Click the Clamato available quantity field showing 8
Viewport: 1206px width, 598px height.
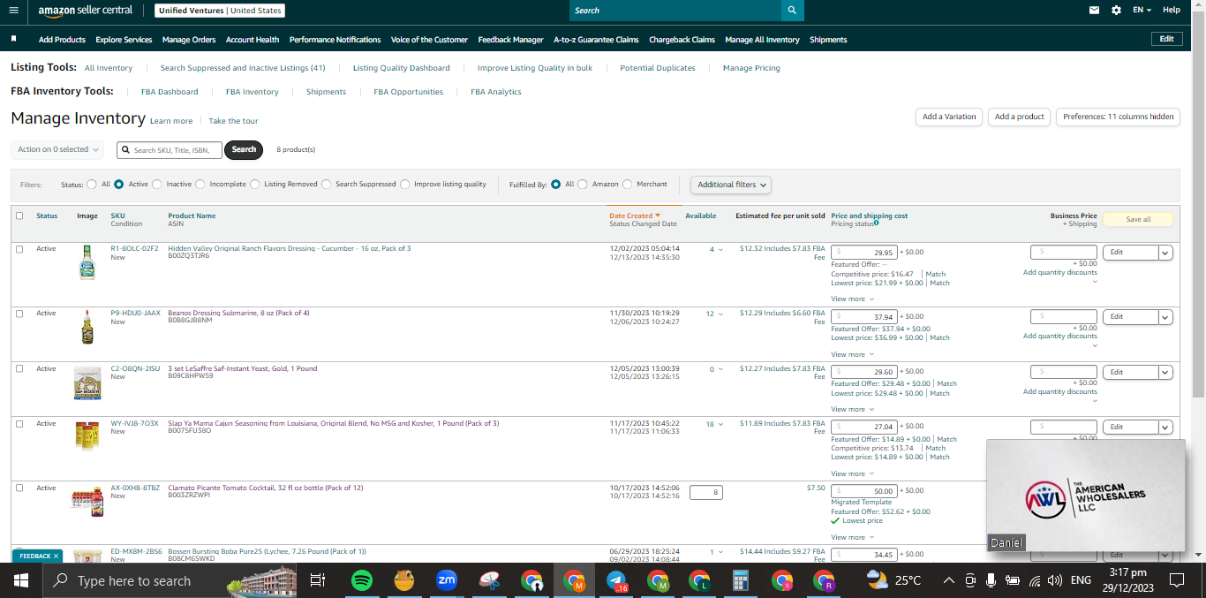pos(706,492)
